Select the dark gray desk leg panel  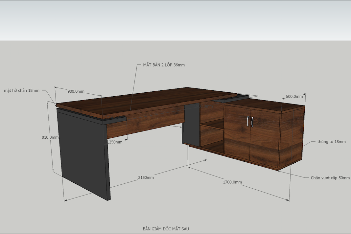[x=83, y=154]
